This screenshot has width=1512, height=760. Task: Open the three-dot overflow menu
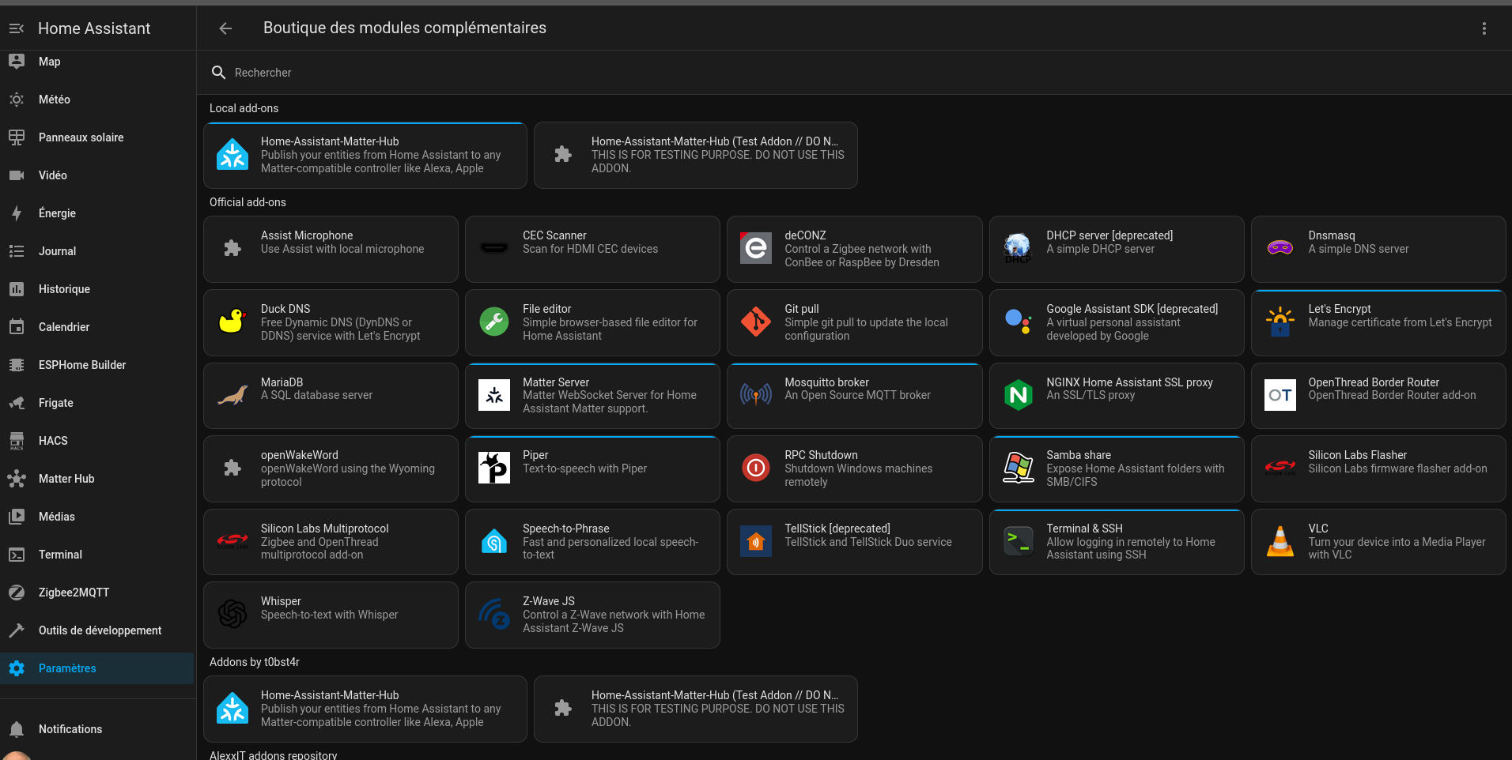click(x=1484, y=28)
